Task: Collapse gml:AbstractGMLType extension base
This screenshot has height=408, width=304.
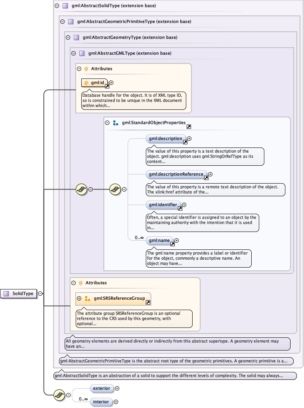Action: [73, 54]
